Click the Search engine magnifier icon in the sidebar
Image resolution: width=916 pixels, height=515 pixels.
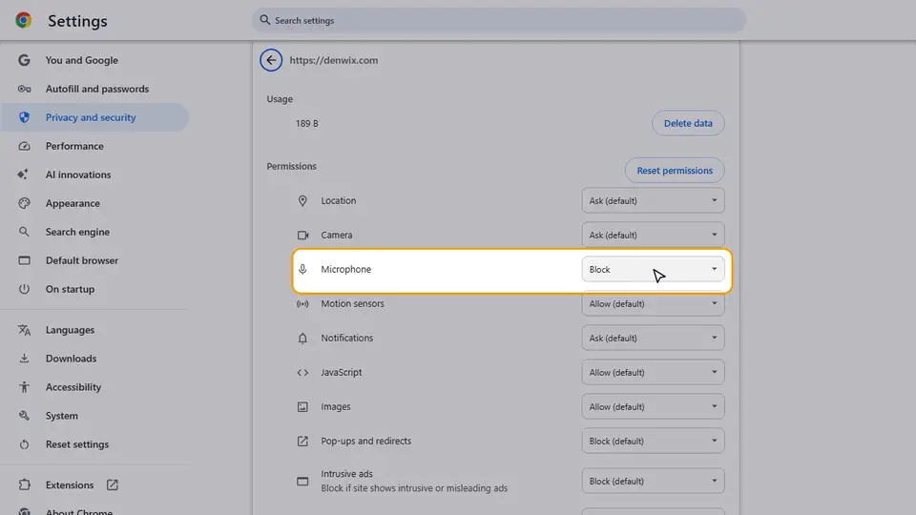(x=24, y=232)
